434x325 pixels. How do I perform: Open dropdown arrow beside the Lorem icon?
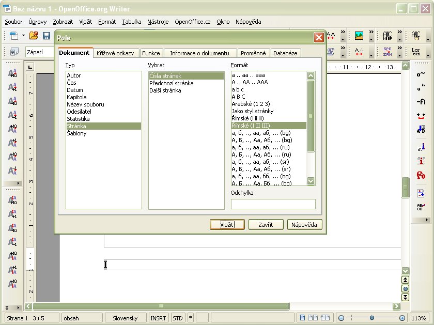428,55
